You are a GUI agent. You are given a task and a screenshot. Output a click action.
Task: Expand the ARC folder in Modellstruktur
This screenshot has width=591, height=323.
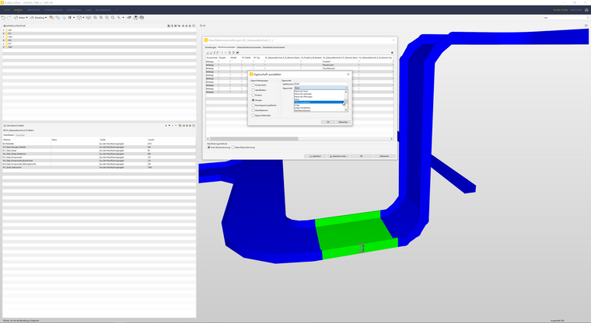tap(4, 30)
